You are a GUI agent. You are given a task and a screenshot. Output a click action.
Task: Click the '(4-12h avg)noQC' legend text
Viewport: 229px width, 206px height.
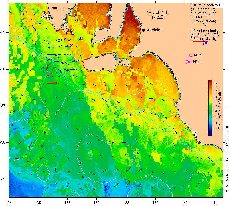pyautogui.click(x=205, y=35)
